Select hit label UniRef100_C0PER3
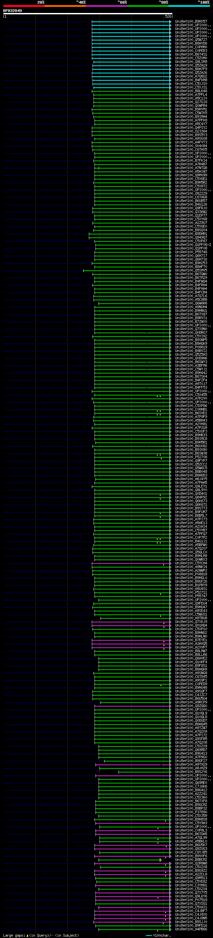The width and height of the screenshot is (213, 938). tap(191, 51)
